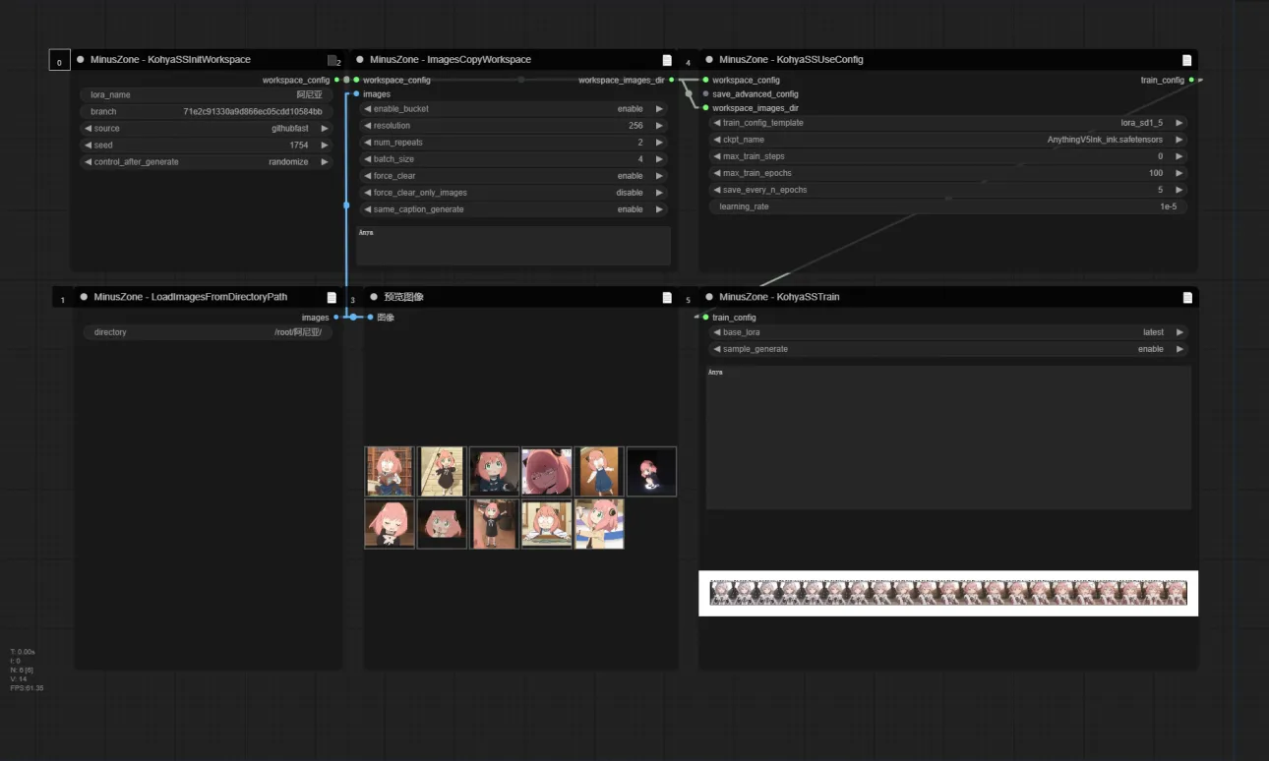
Task: Select the KohyaSSTrain node title
Action: [x=779, y=297]
